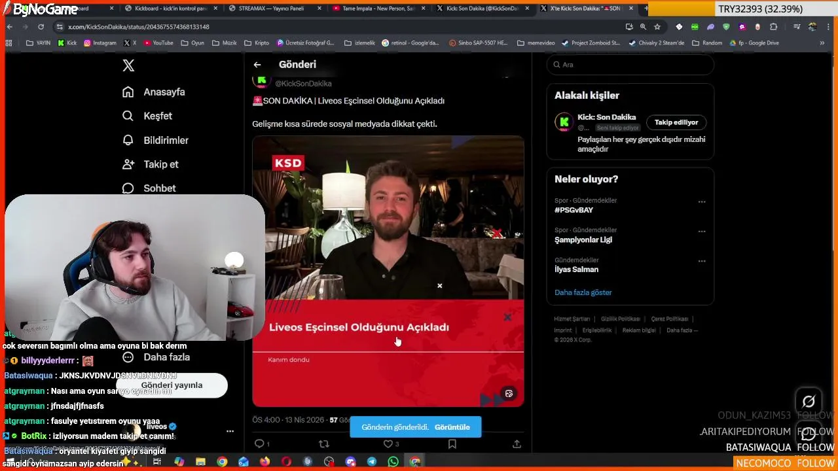Image resolution: width=838 pixels, height=471 pixels.
Task: Bookmark this page with star icon
Action: point(657,27)
